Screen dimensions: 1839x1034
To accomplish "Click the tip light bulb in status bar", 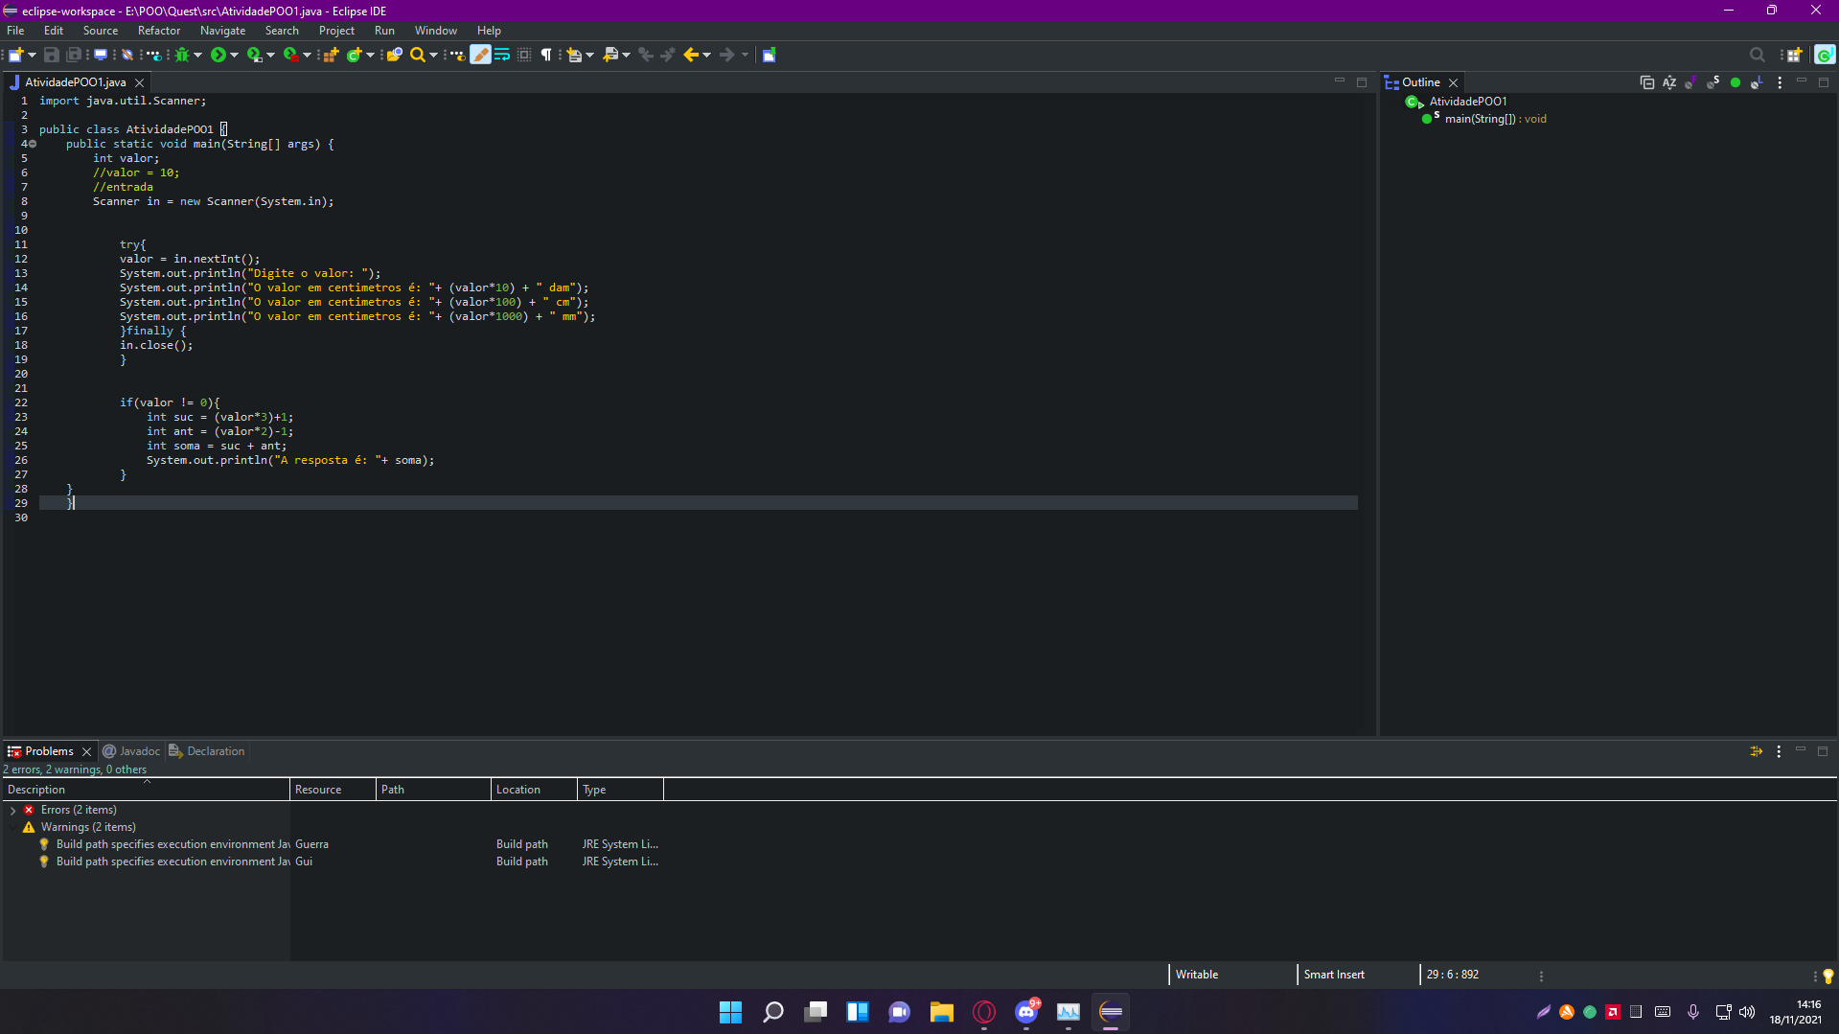I will [x=1828, y=976].
